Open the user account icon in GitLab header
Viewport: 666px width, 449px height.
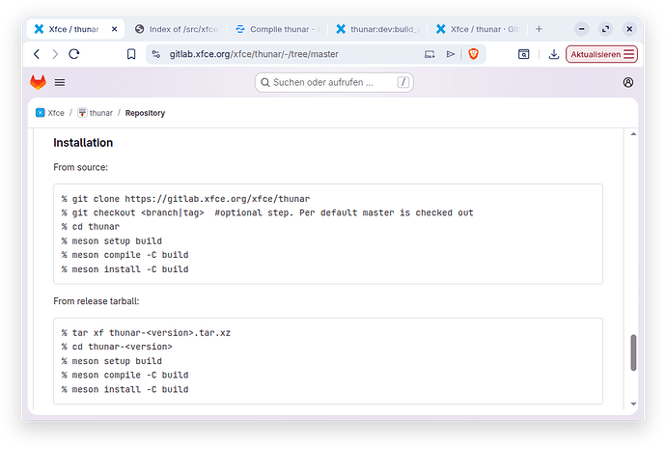(x=627, y=82)
